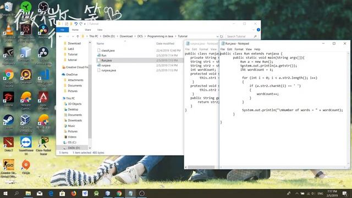352x198 pixels.
Task: Click the Windows Start button
Action: [5, 193]
